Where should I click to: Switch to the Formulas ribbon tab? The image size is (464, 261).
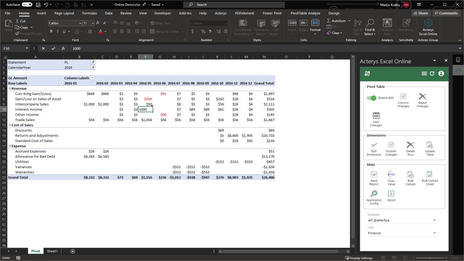pos(90,13)
